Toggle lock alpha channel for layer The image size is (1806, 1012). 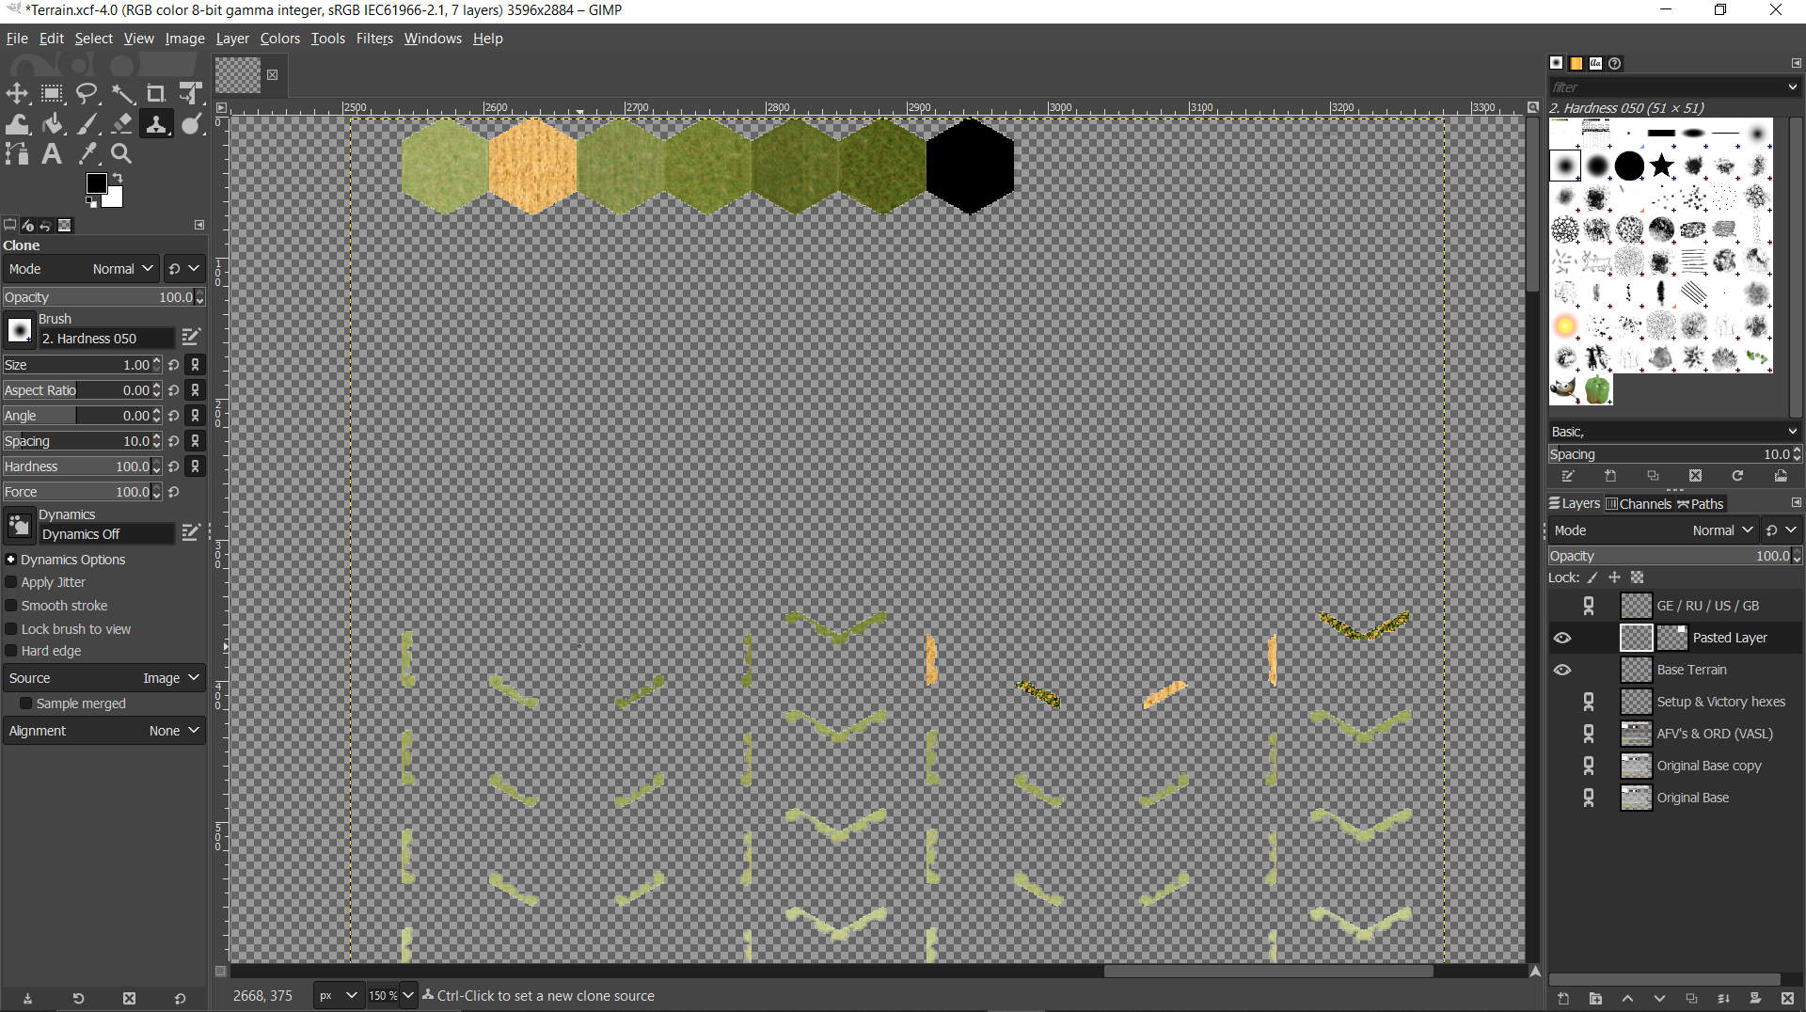coord(1638,577)
